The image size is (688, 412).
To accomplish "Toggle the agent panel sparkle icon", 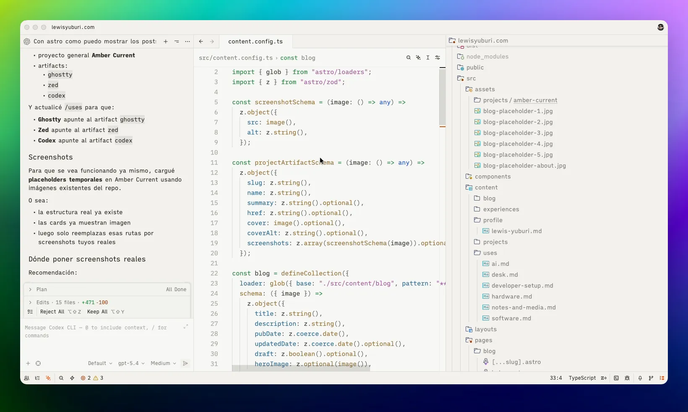I will 48,378.
